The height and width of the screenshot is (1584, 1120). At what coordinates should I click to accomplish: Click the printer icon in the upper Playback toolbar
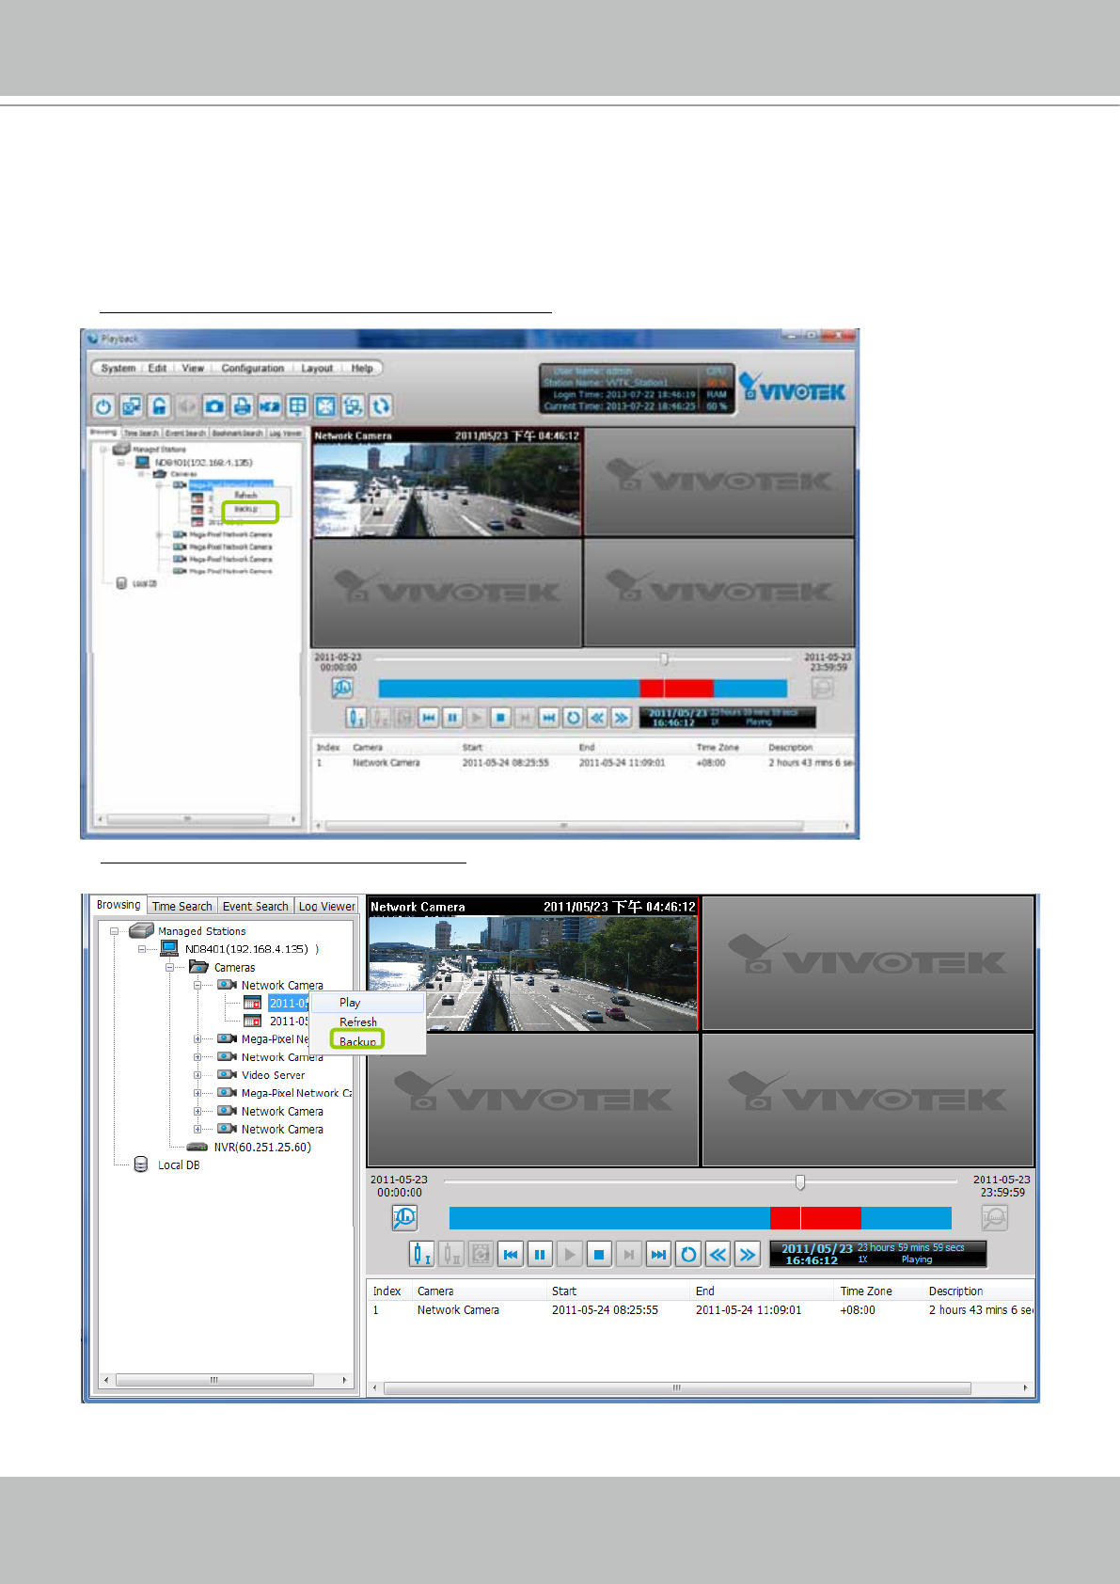click(x=242, y=406)
